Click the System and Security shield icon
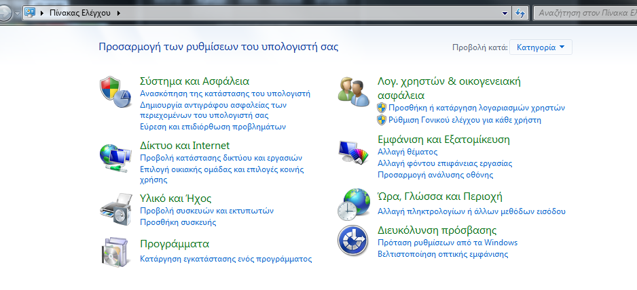The height and width of the screenshot is (290, 637). tap(115, 92)
